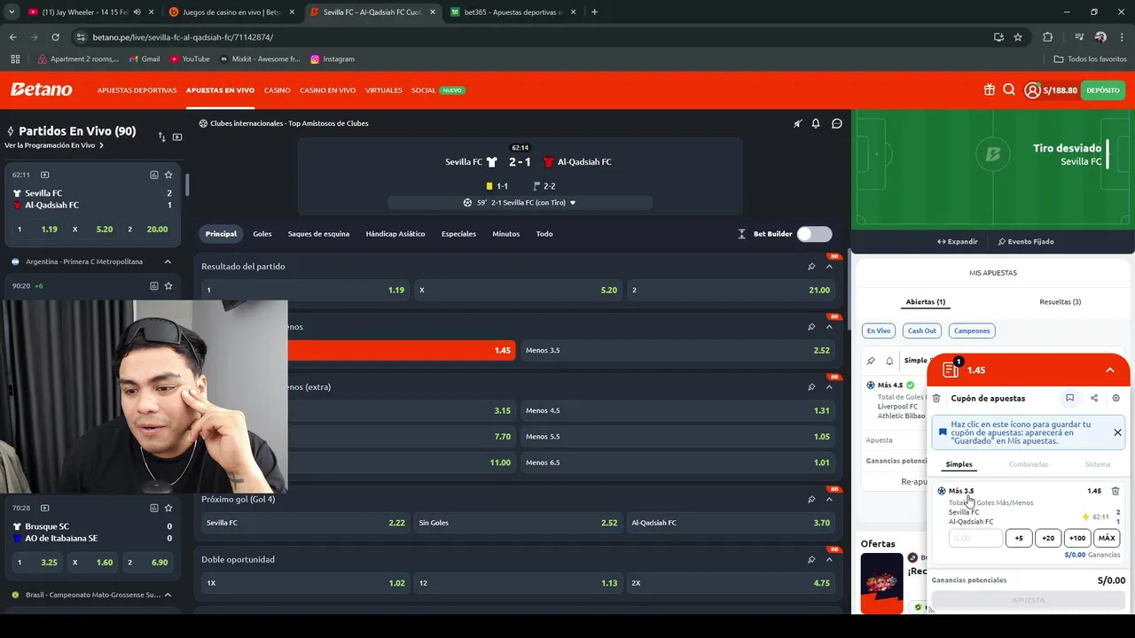The height and width of the screenshot is (638, 1135).
Task: Sort live matches with the arrows icon
Action: point(161,136)
